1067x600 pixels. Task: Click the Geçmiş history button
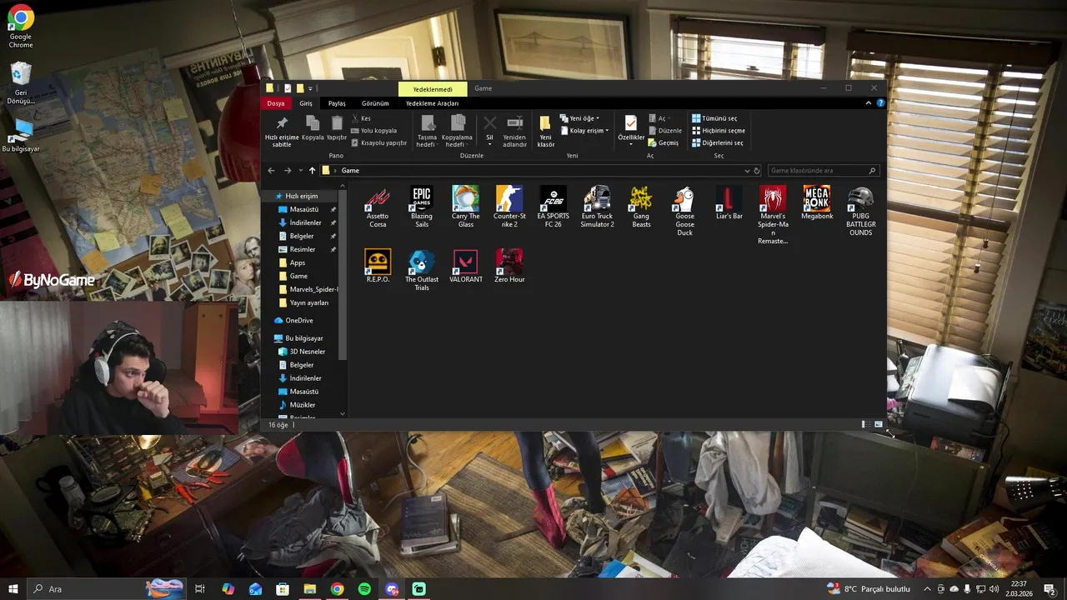[664, 142]
